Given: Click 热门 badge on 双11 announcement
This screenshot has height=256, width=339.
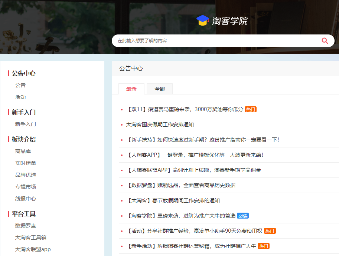Looking at the screenshot, I should tap(251, 109).
